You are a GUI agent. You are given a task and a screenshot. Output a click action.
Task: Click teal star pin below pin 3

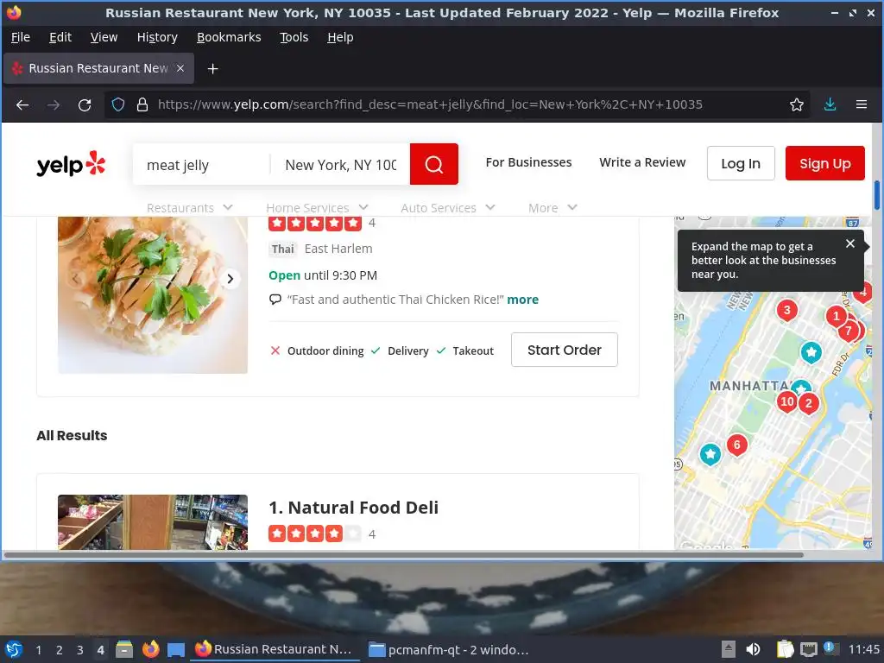(x=811, y=353)
